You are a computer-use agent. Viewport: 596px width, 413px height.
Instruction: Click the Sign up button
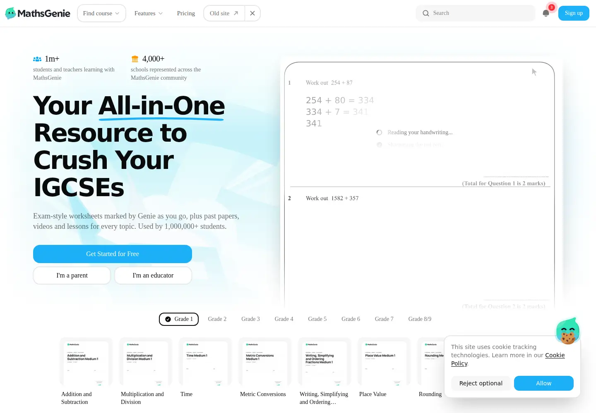click(x=574, y=13)
